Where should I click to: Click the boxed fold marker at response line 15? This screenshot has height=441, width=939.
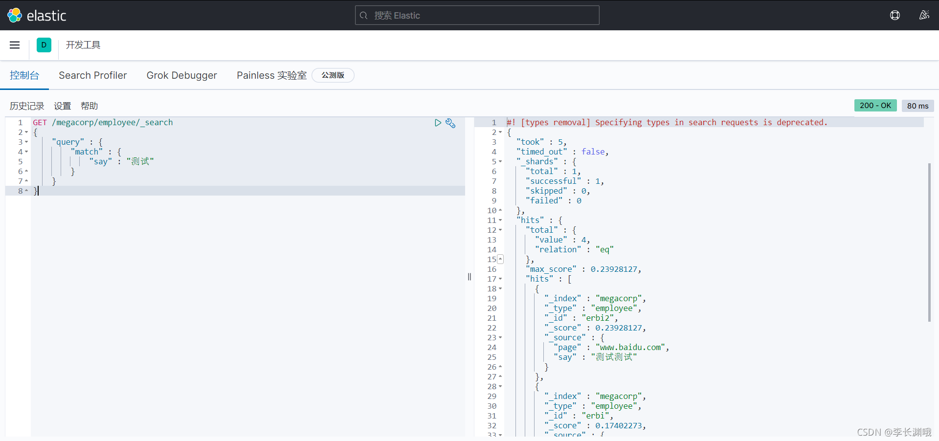500,259
